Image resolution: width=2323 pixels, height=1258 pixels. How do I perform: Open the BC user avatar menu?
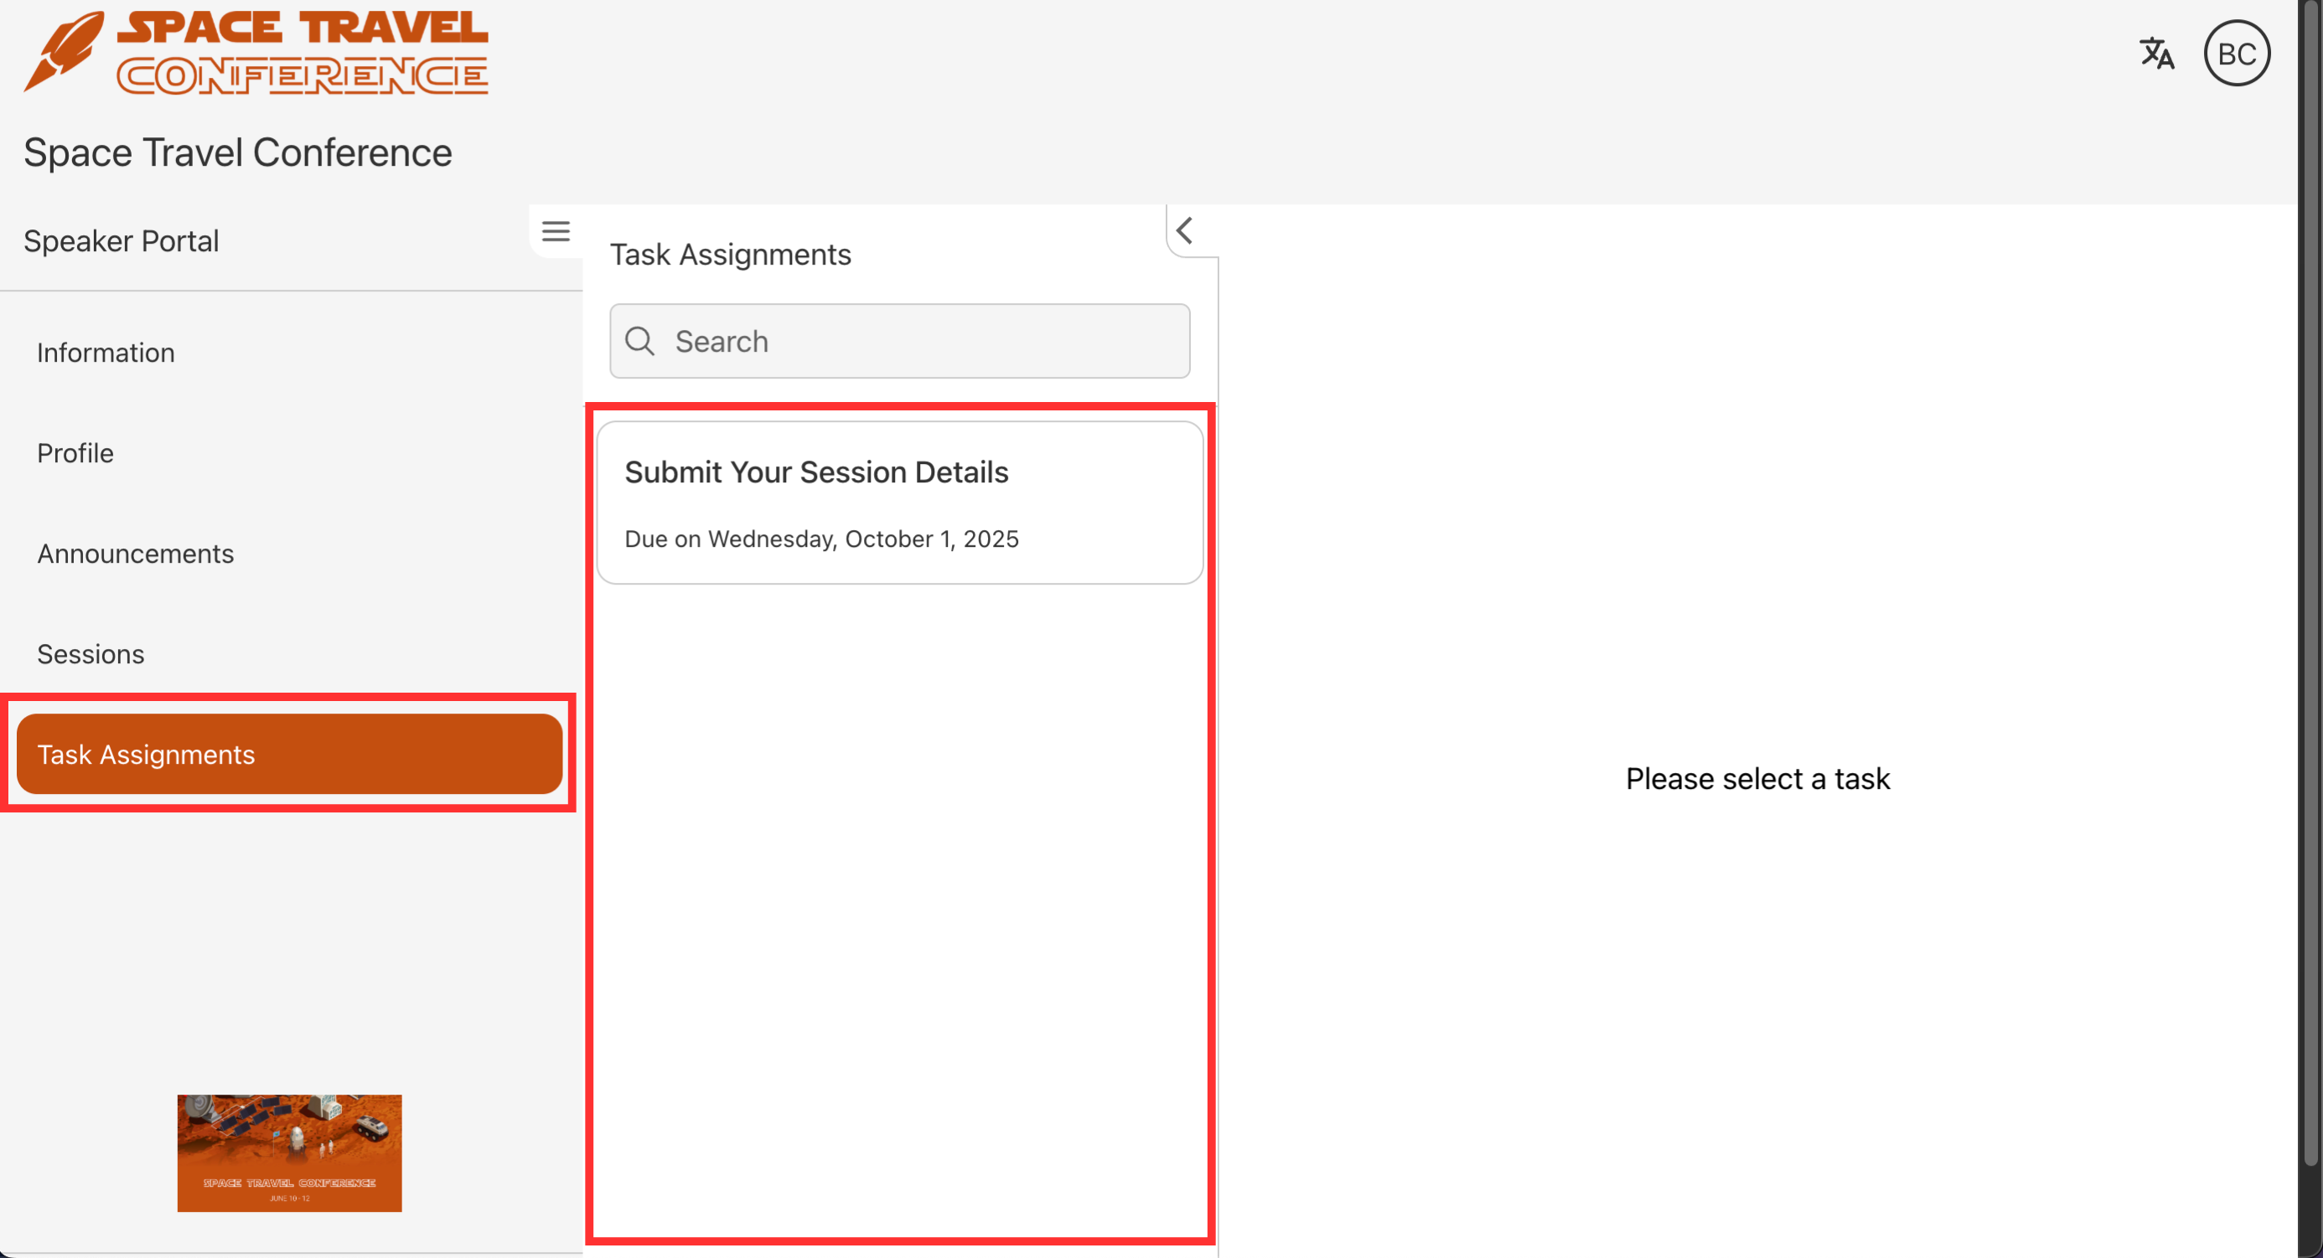pos(2237,53)
